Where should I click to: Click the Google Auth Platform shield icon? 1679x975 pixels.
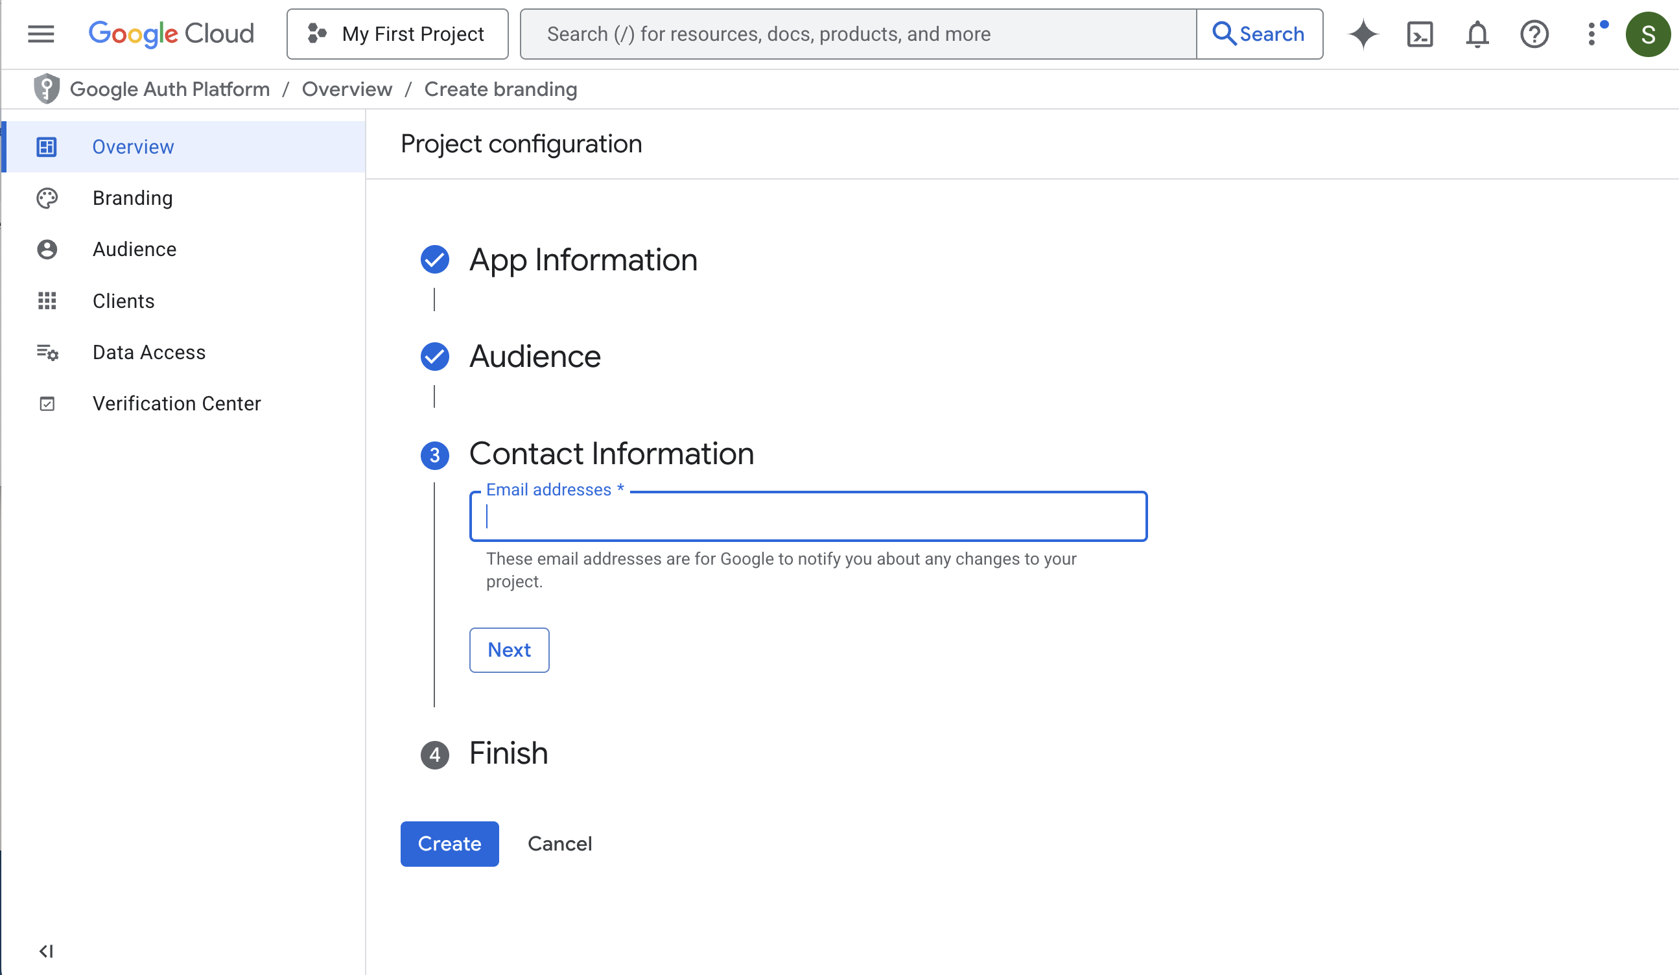(47, 89)
